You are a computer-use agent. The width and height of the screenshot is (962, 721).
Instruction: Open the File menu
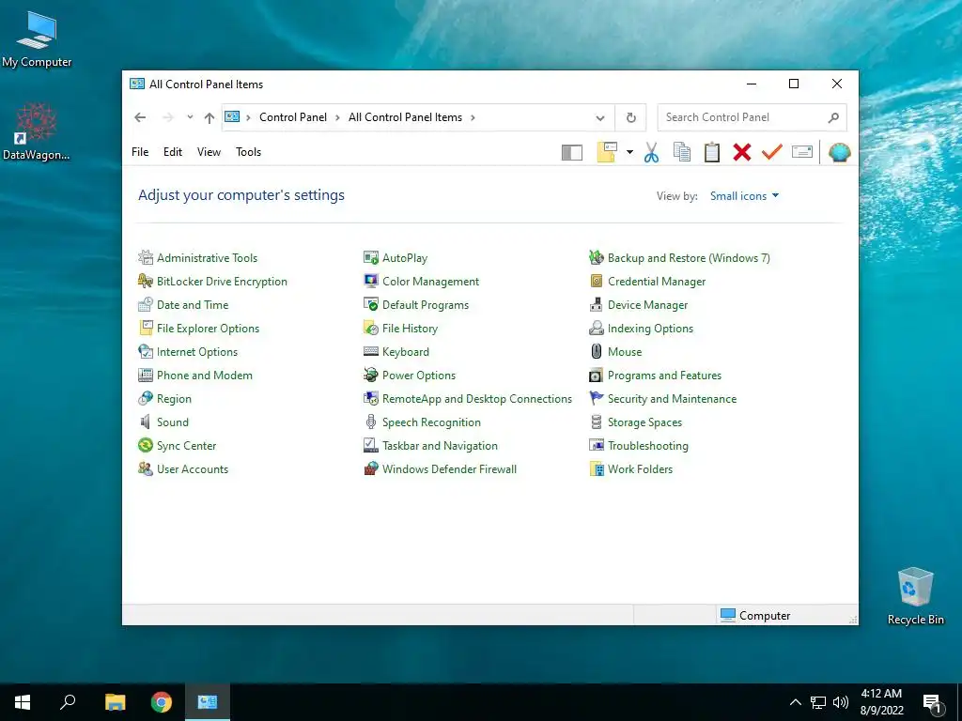click(x=140, y=152)
